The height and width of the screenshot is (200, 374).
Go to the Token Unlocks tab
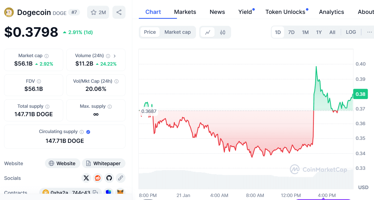click(x=285, y=12)
